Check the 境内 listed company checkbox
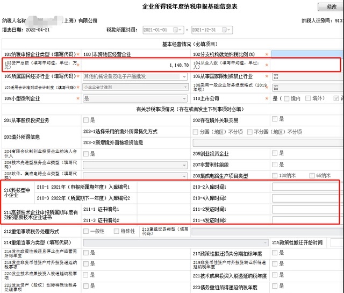The width and height of the screenshot is (344, 293). point(286,98)
